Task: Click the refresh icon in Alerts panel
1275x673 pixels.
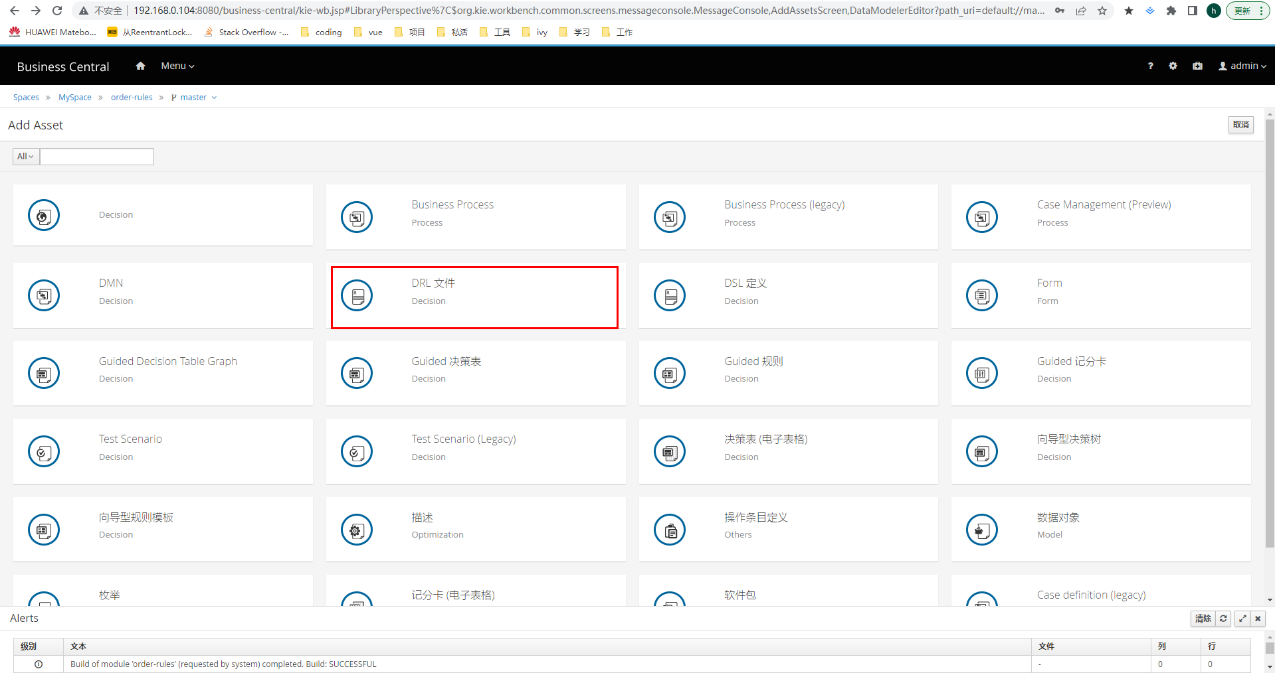Action: (1223, 618)
